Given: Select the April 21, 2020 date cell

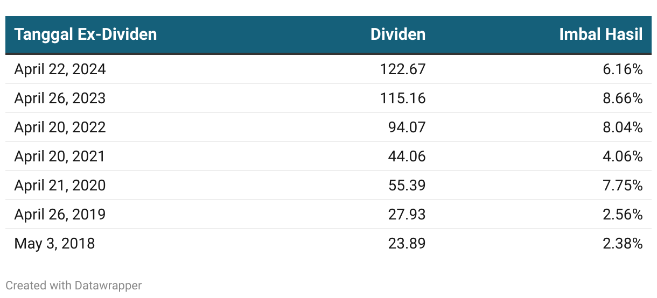Looking at the screenshot, I should [60, 186].
